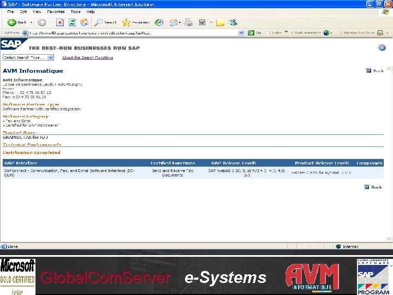Image resolution: width=393 pixels, height=295 pixels.
Task: Click the SAP Release Levels column header
Action: pyautogui.click(x=234, y=163)
